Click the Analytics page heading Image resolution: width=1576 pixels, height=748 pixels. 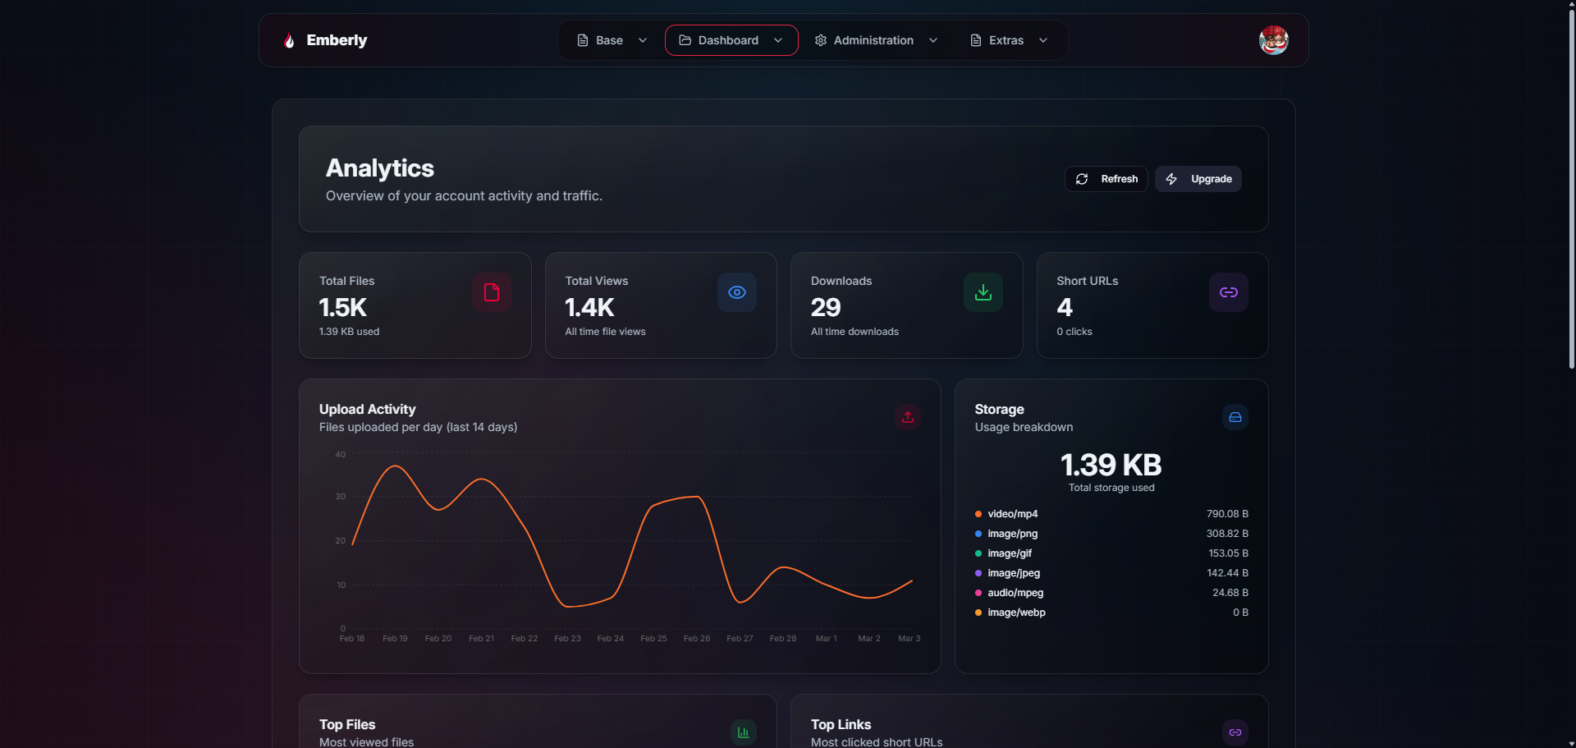380,168
